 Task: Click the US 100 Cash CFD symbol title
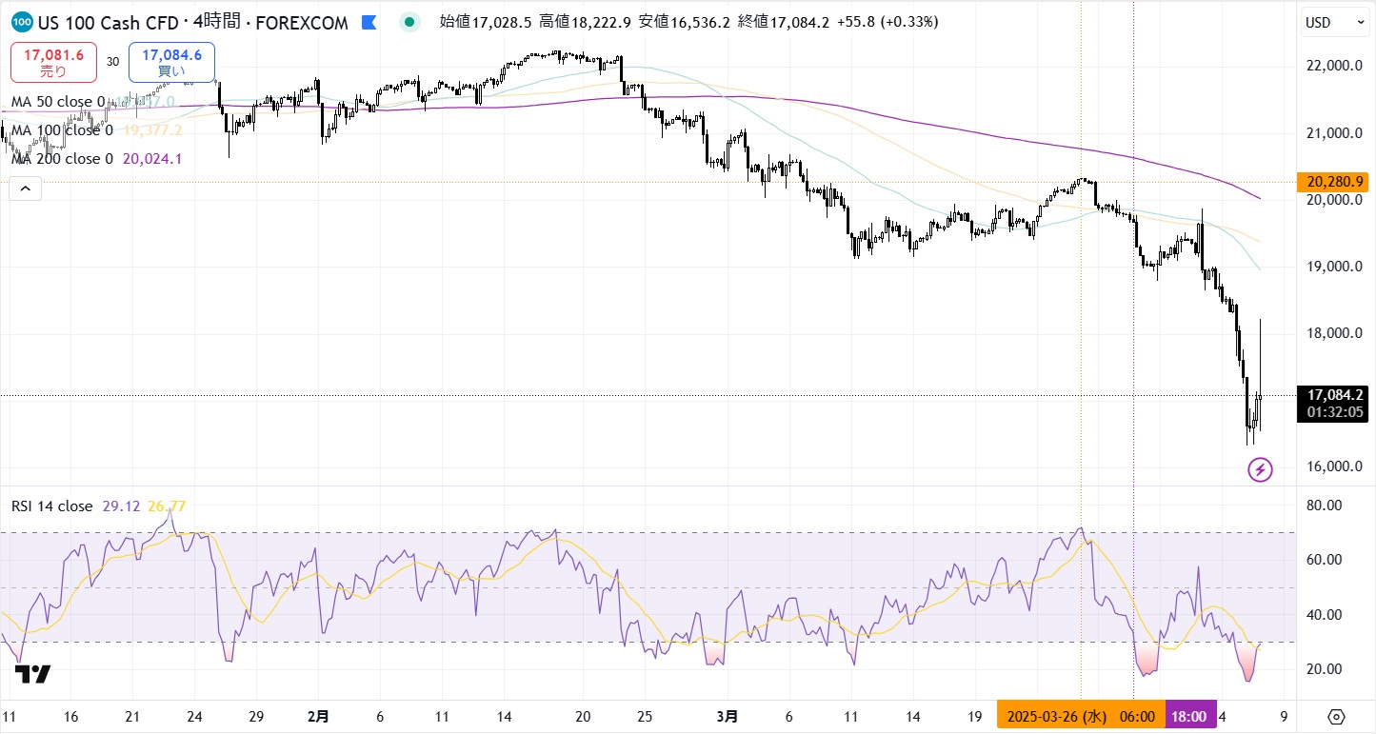click(x=107, y=21)
